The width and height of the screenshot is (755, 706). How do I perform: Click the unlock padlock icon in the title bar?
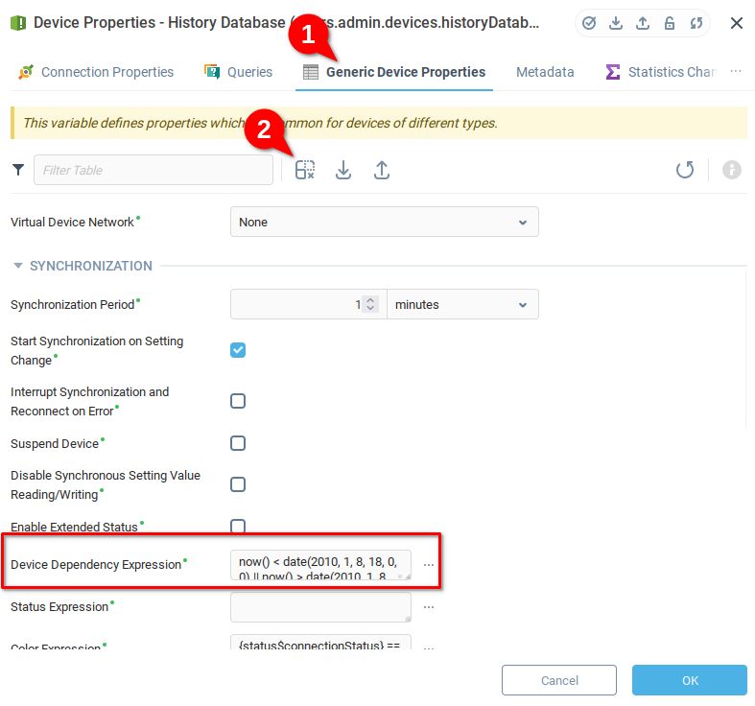pos(669,23)
